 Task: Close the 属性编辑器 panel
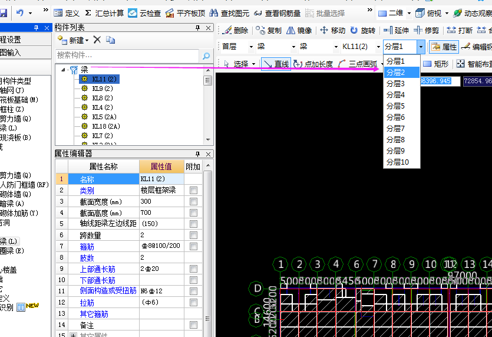208,153
